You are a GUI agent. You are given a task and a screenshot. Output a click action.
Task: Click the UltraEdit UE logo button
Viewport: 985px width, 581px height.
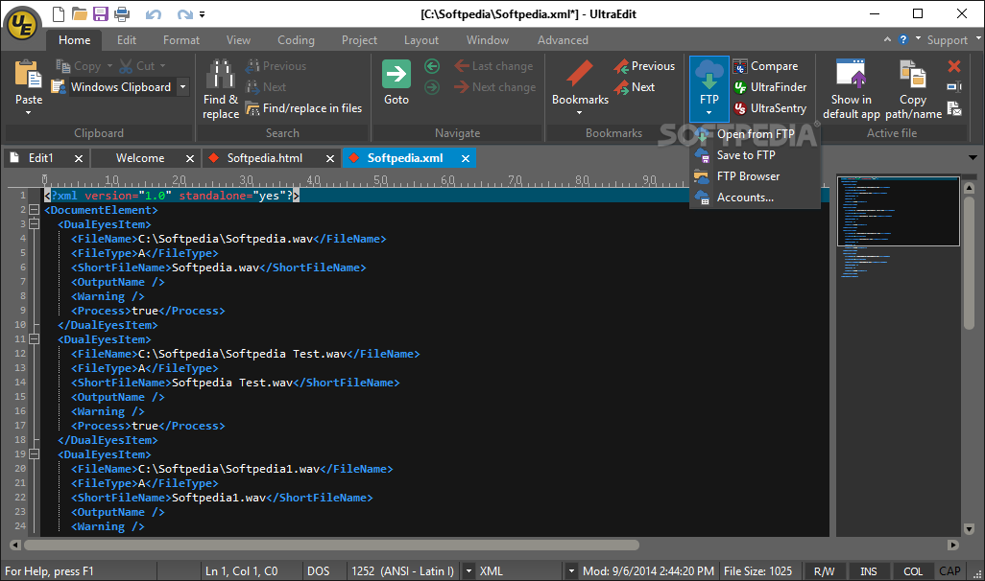point(22,25)
